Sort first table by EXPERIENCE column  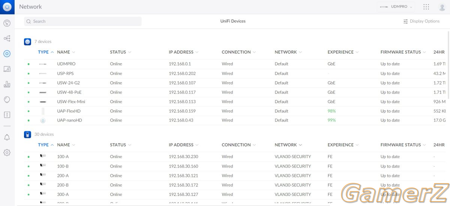pyautogui.click(x=343, y=52)
